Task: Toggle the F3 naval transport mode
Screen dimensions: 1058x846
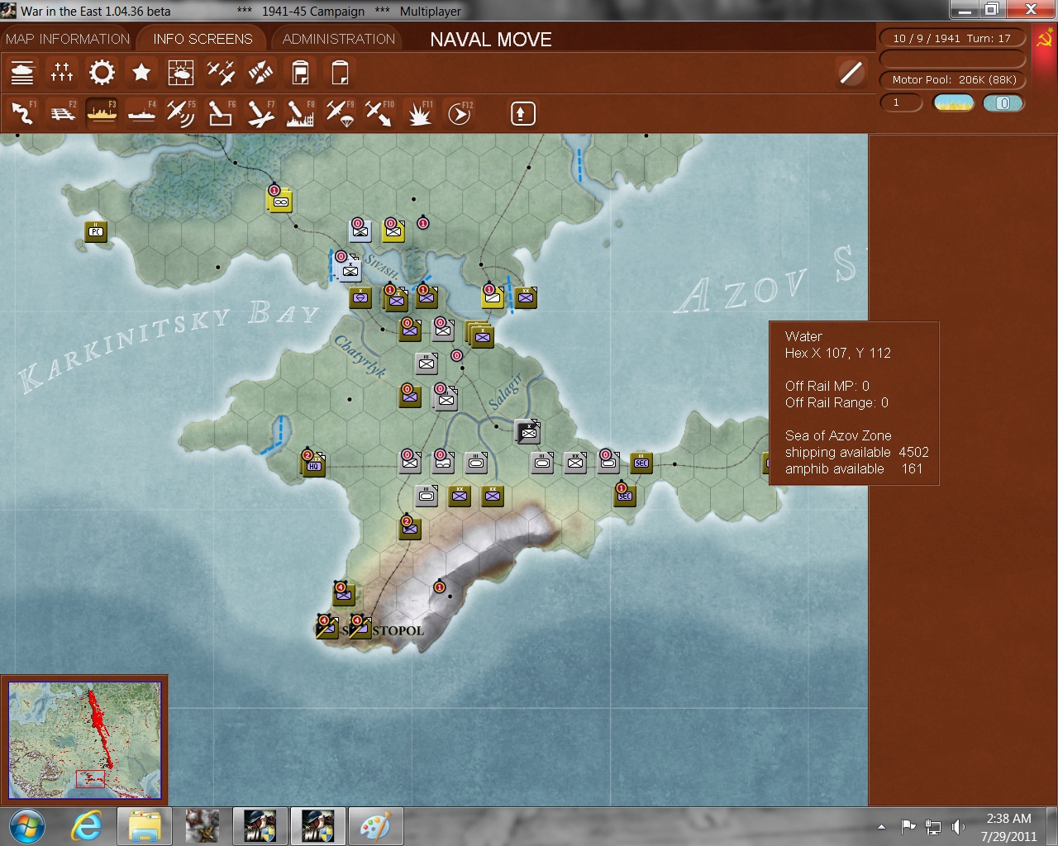Action: coord(102,113)
